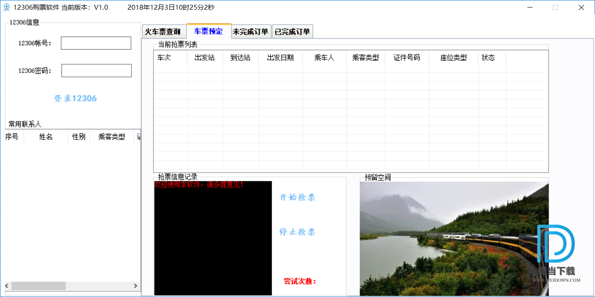
Task: Minimize the 12306购票软件 window
Action: [x=530, y=7]
